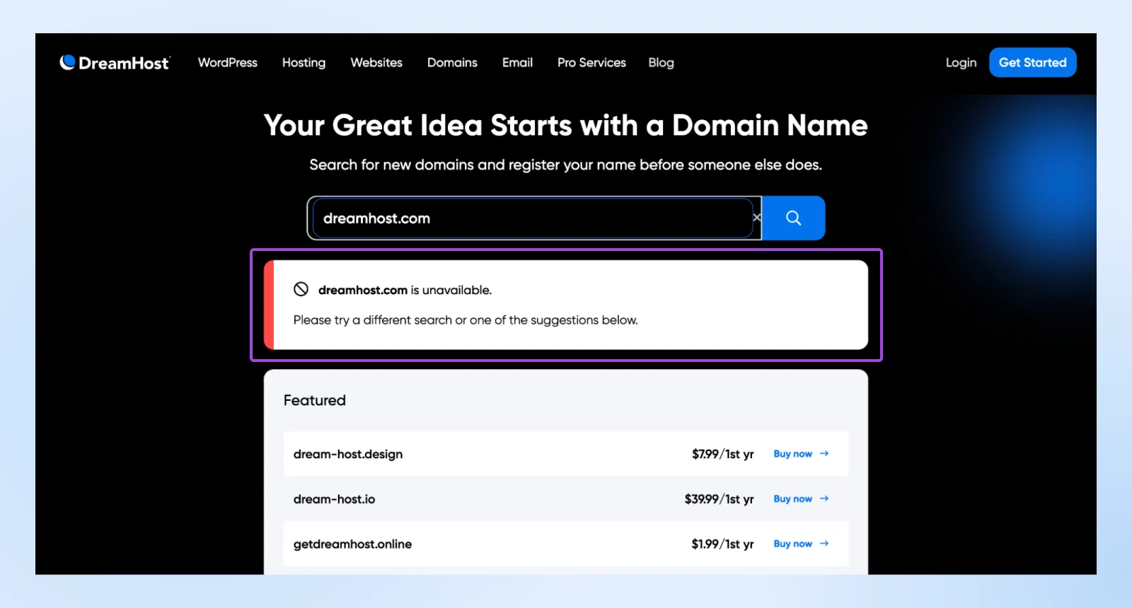1132x608 pixels.
Task: Go to the Blog page
Action: 661,63
